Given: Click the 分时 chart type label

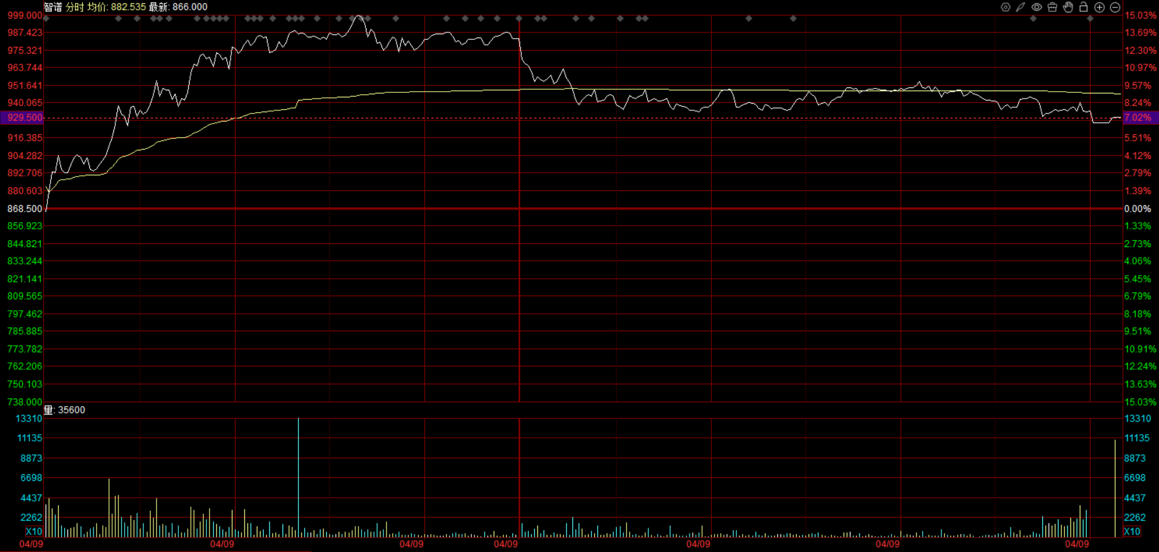Looking at the screenshot, I should pyautogui.click(x=75, y=7).
